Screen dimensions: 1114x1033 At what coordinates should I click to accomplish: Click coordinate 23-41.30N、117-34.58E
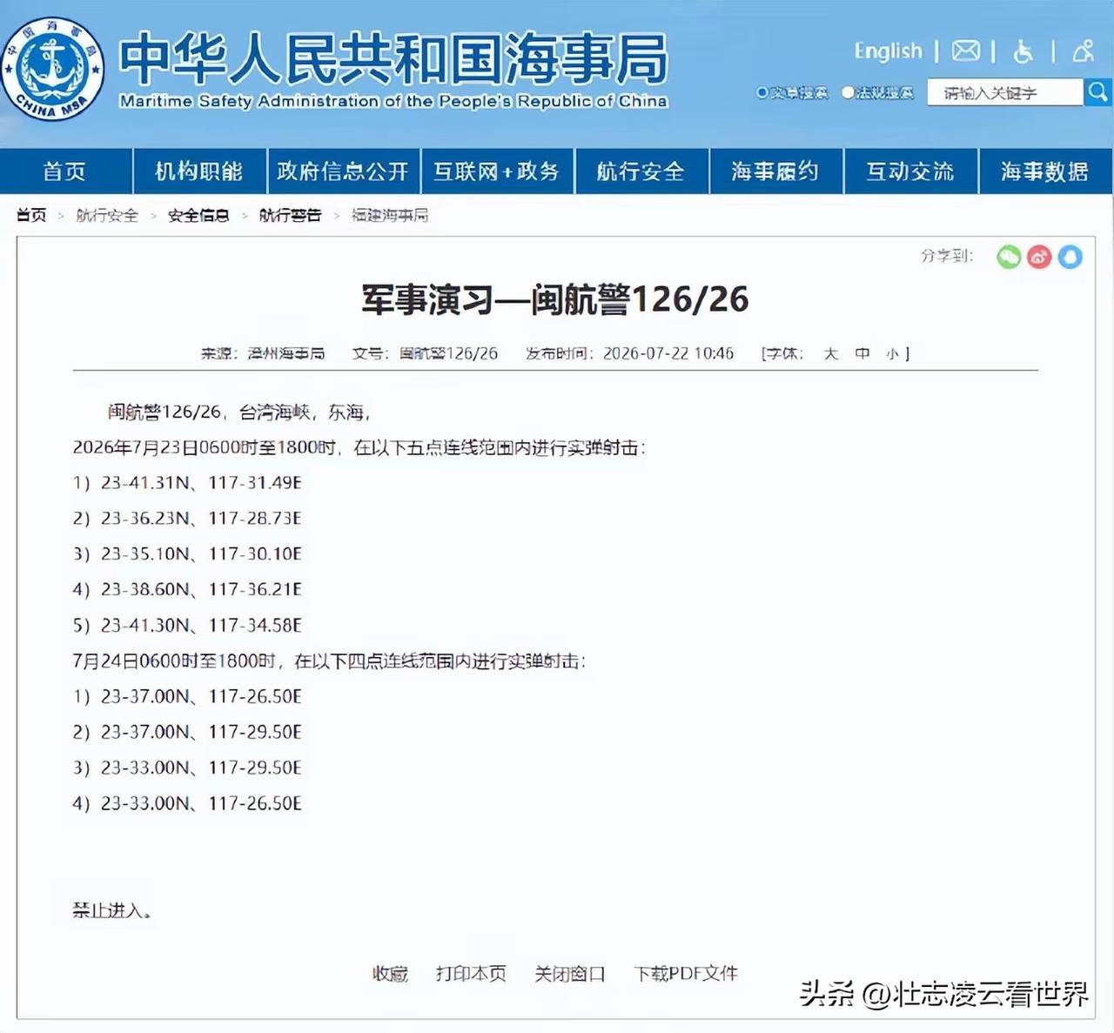click(x=201, y=625)
